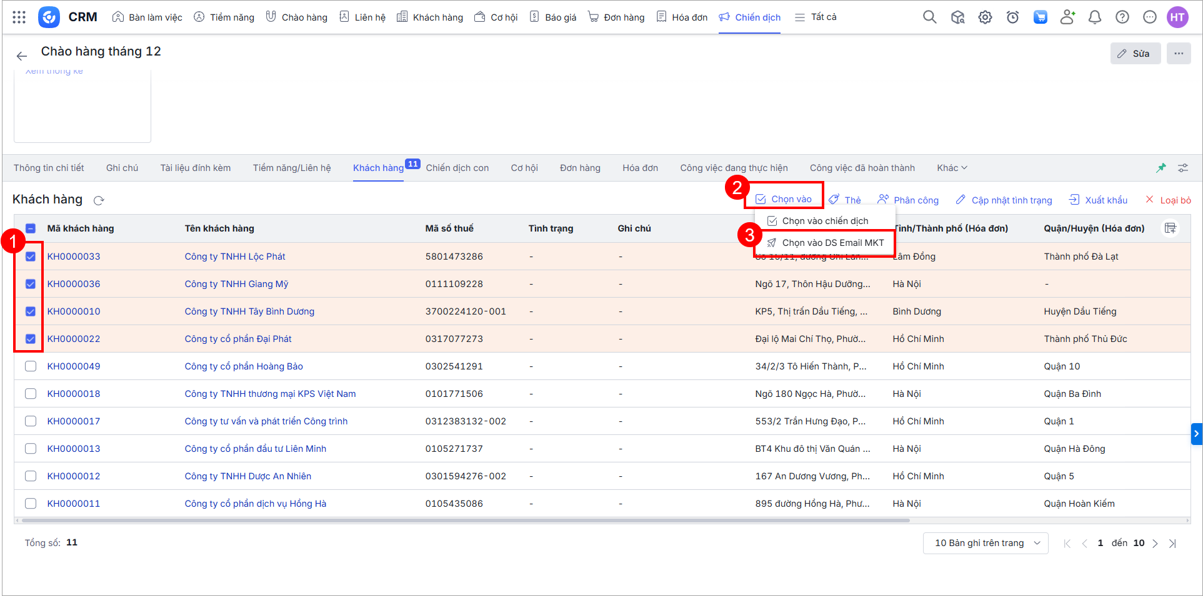Click the green pin icon
This screenshot has height=596, width=1203.
[x=1161, y=168]
